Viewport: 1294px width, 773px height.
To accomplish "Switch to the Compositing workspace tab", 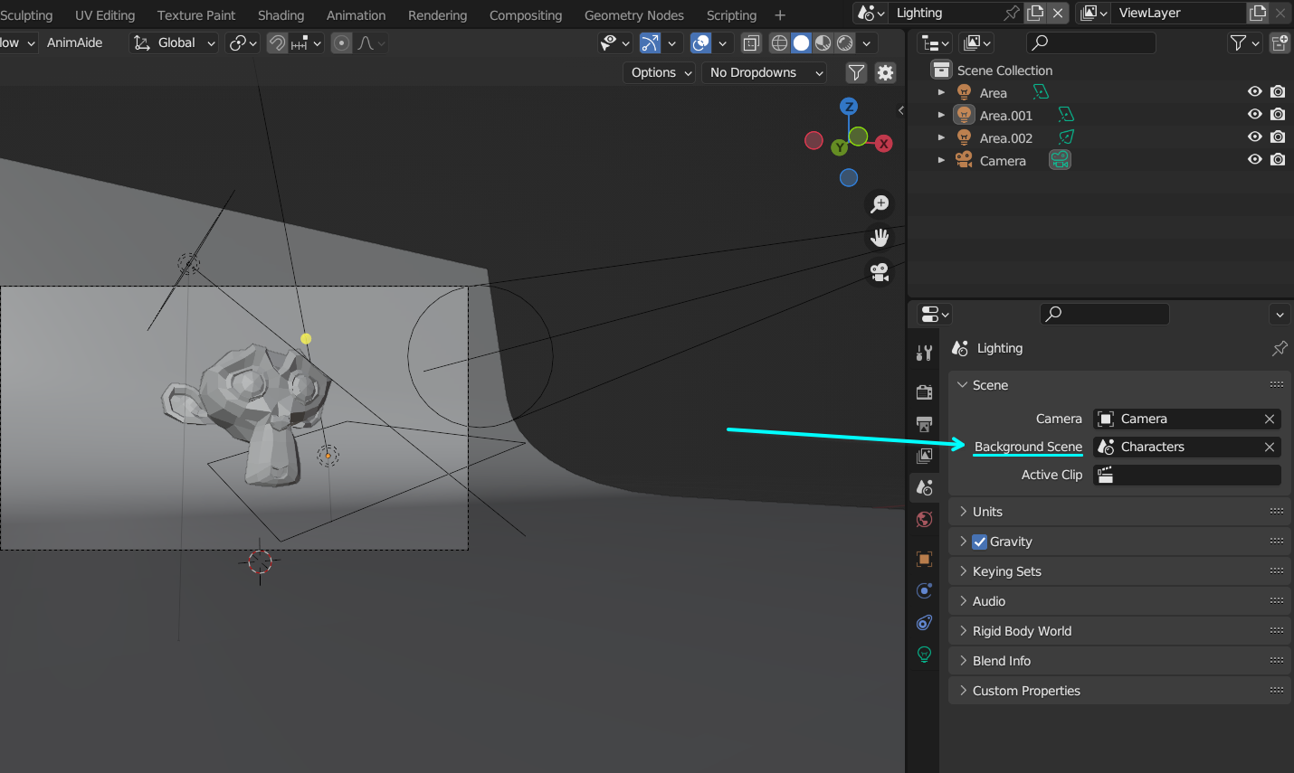I will pos(526,15).
